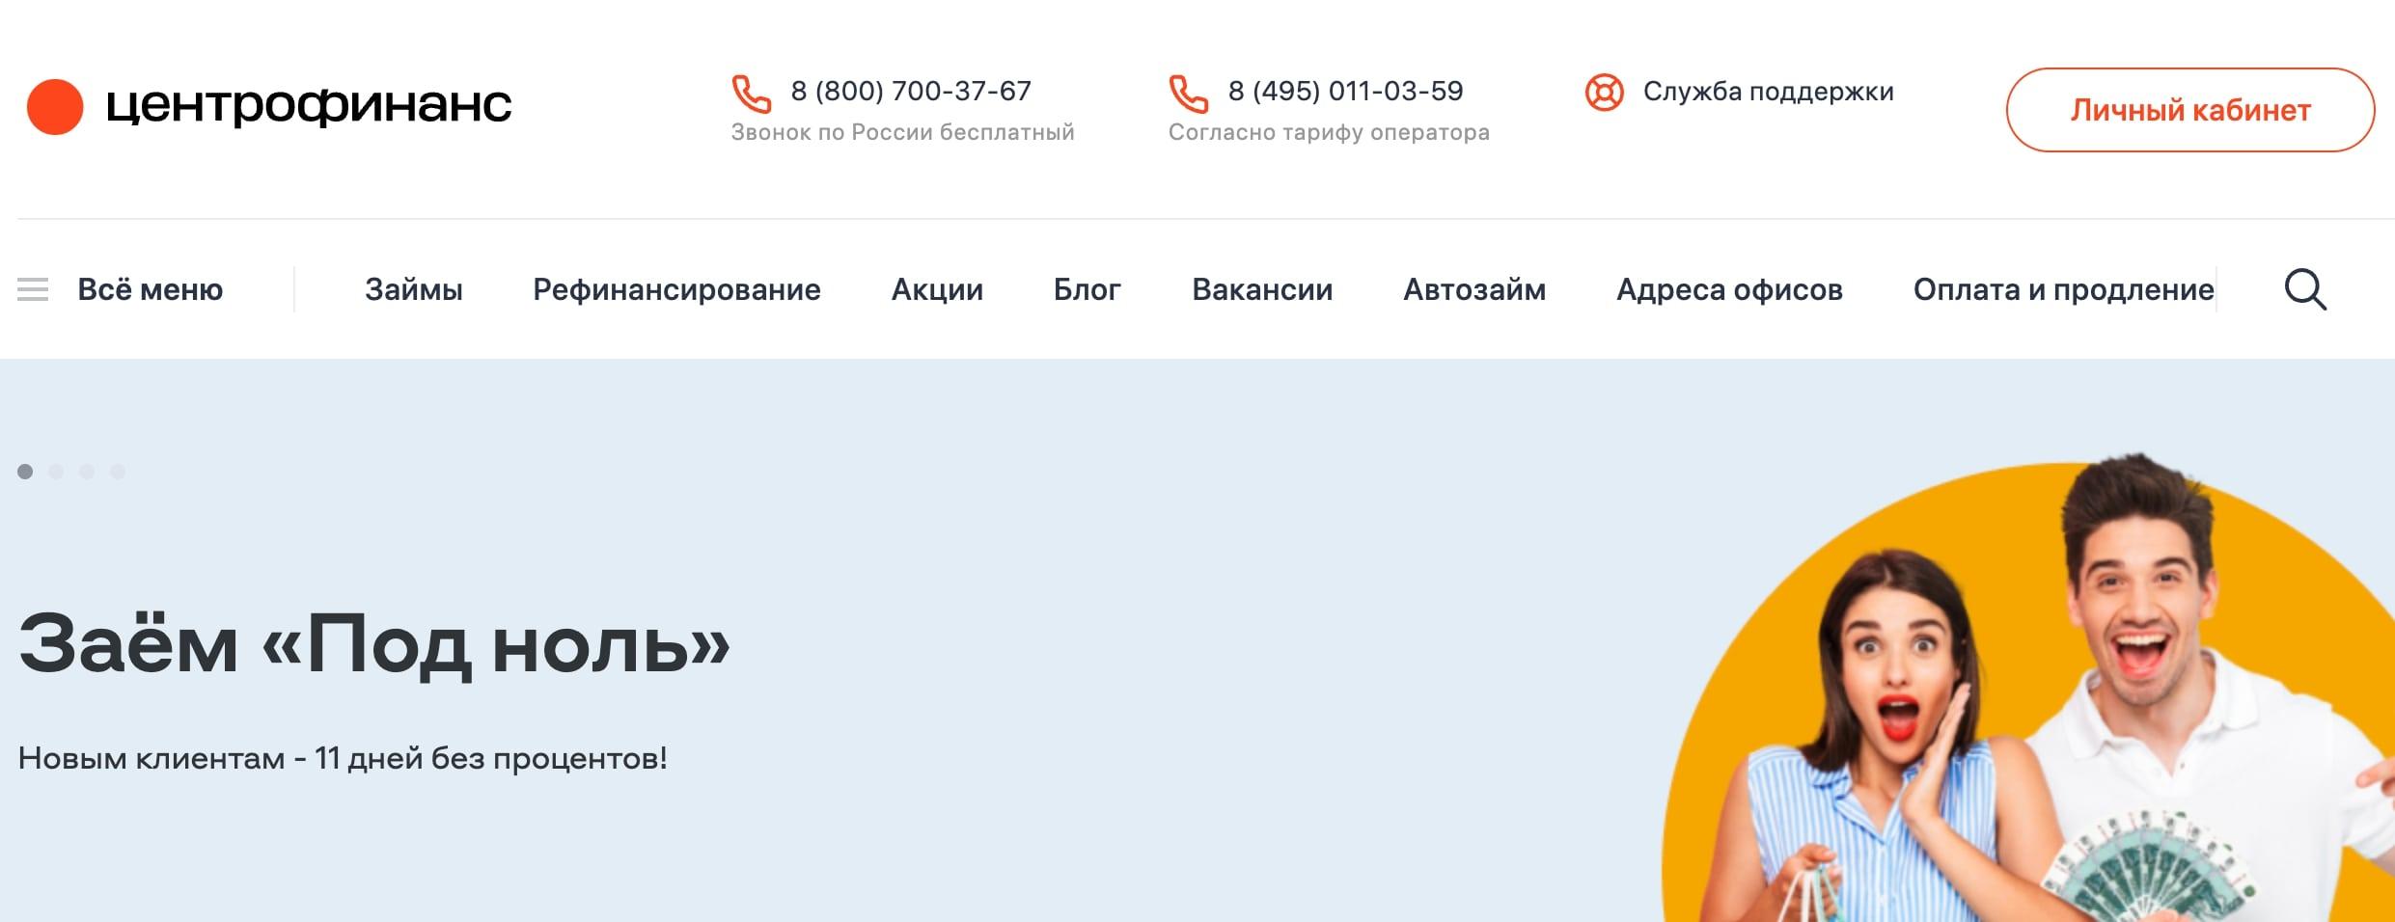Go to Адреса офисов
Image resolution: width=2395 pixels, height=922 pixels.
pyautogui.click(x=1729, y=289)
